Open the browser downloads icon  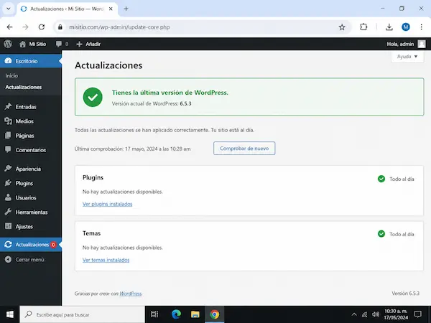pyautogui.click(x=389, y=27)
